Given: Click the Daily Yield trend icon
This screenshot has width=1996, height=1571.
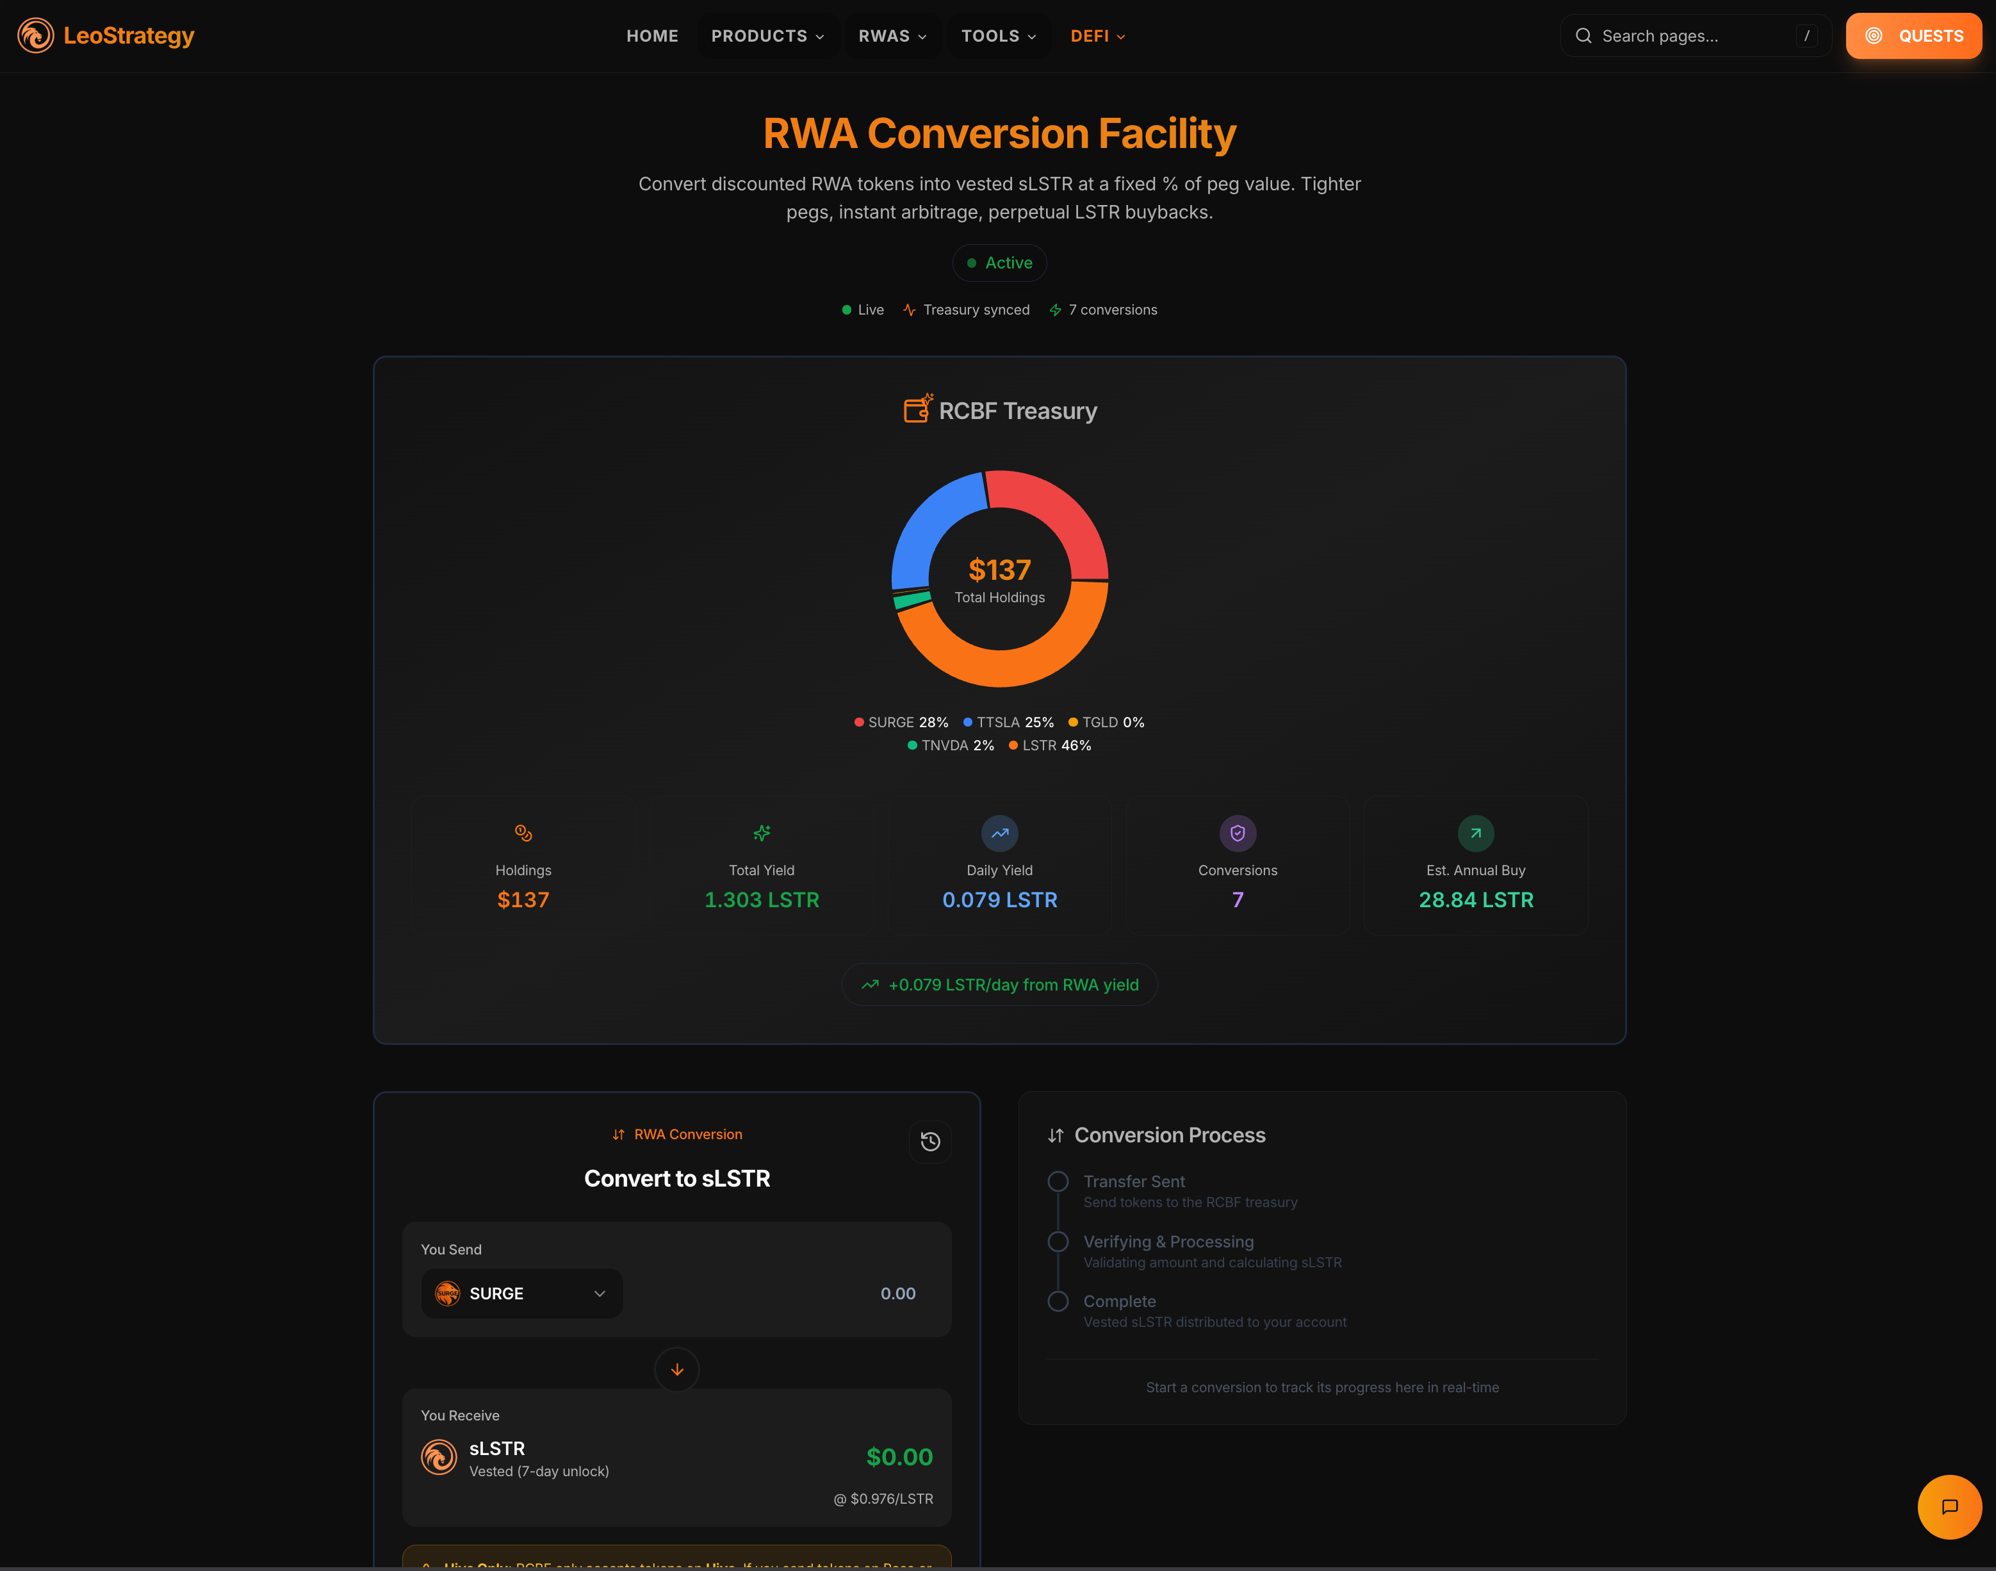Looking at the screenshot, I should 999,834.
